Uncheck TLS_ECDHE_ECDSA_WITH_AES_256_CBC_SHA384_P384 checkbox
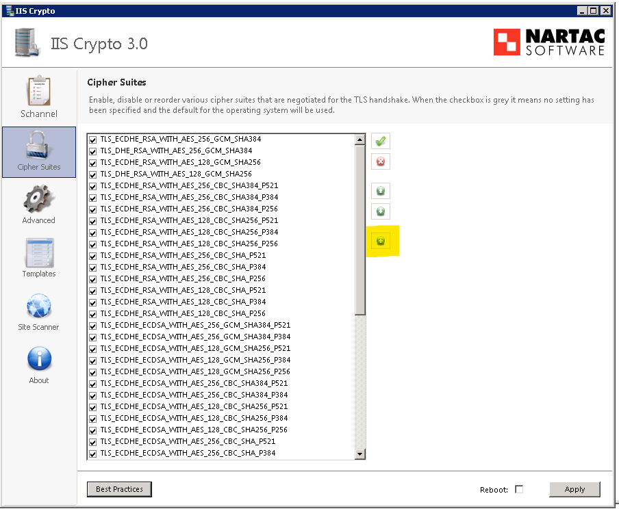This screenshot has width=619, height=511. click(92, 395)
